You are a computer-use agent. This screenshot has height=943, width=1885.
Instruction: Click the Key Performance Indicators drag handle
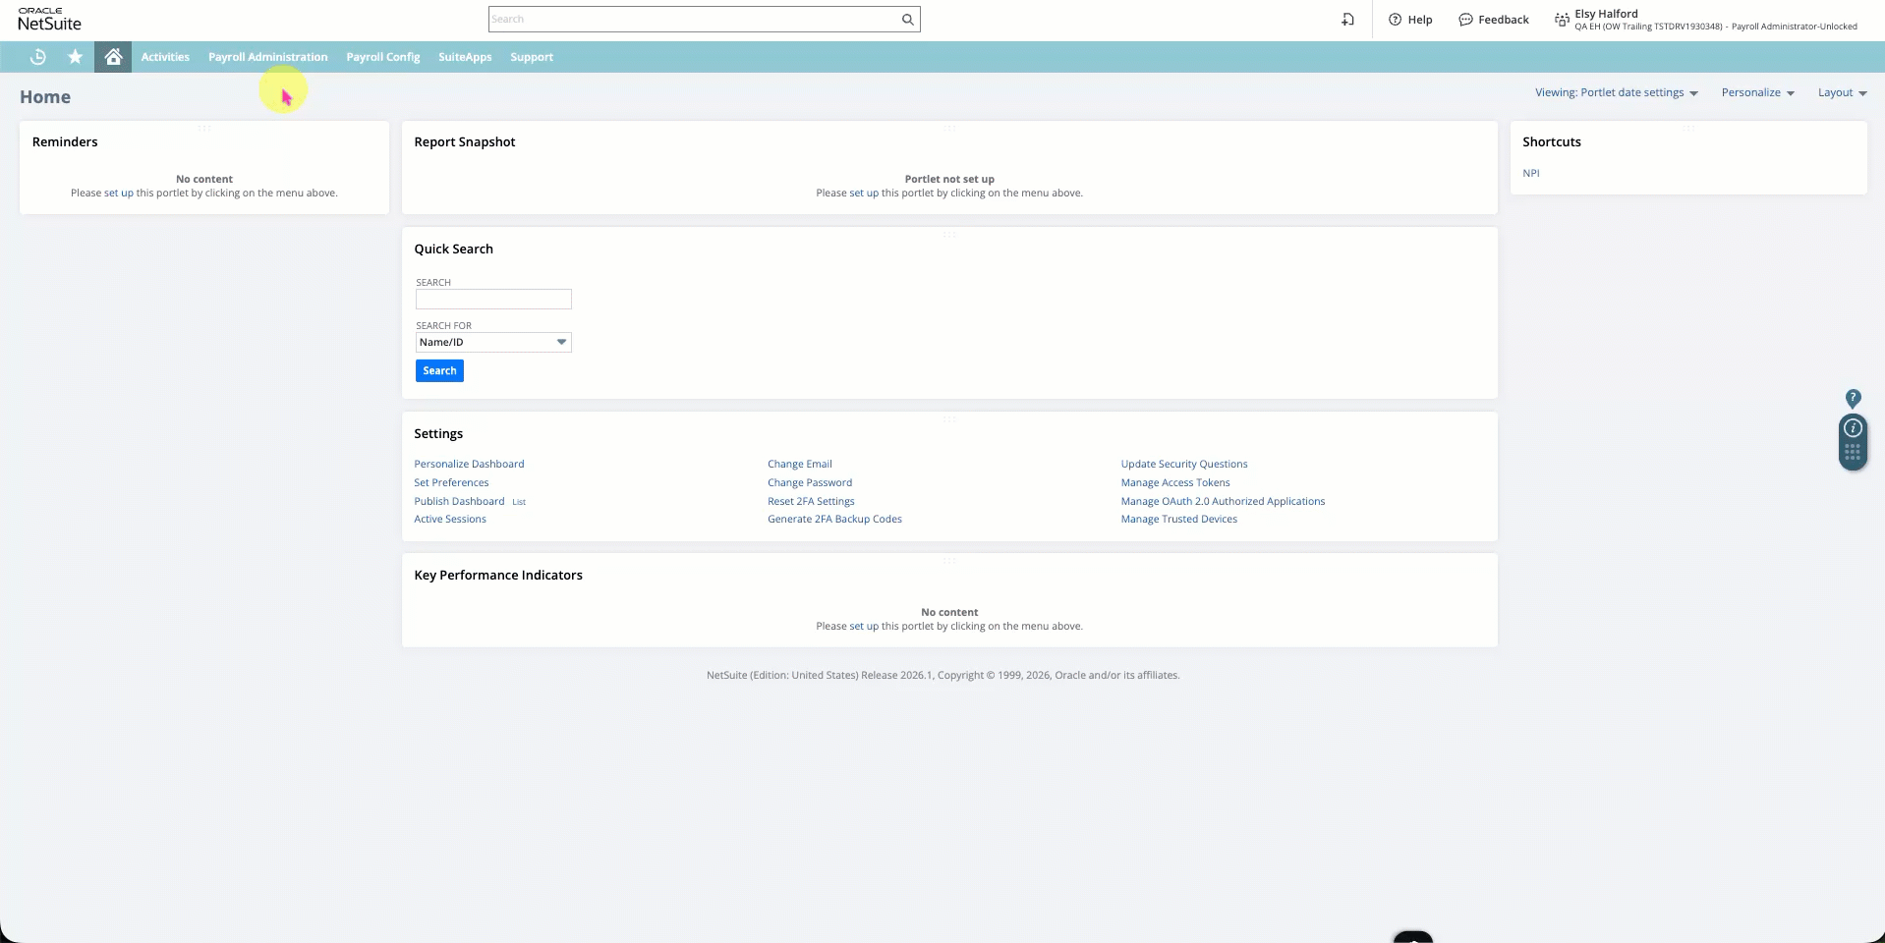949,561
